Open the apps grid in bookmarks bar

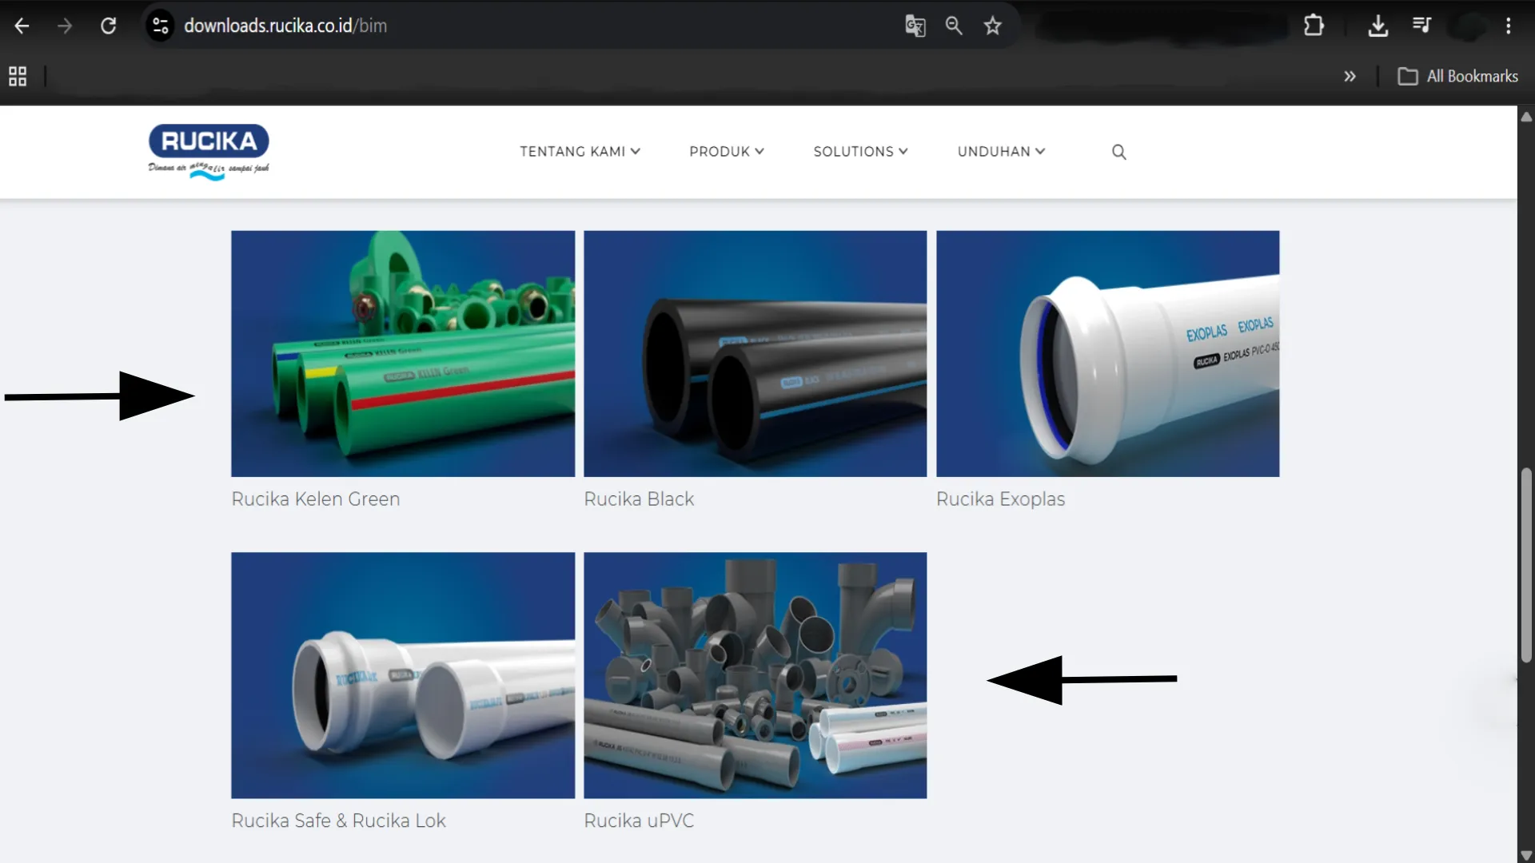coord(18,76)
